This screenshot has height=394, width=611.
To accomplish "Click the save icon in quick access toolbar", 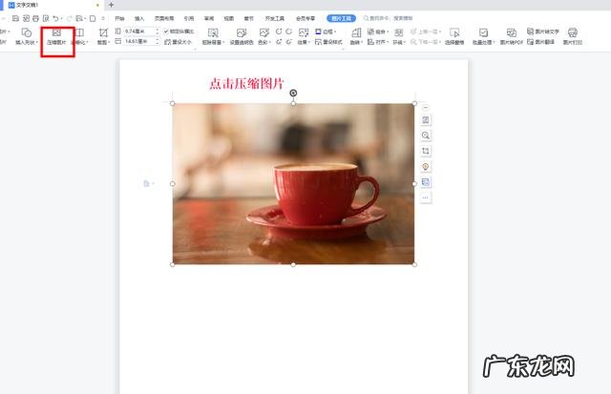I will tap(15, 18).
